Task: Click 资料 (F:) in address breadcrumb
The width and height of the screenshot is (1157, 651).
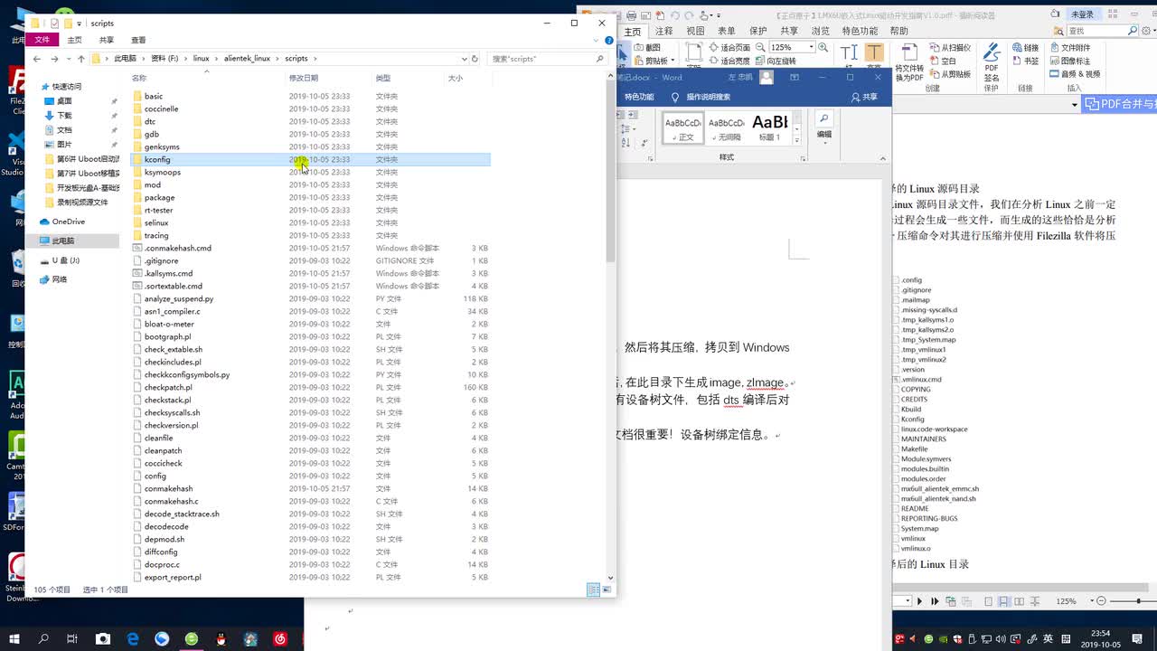Action: click(x=165, y=59)
